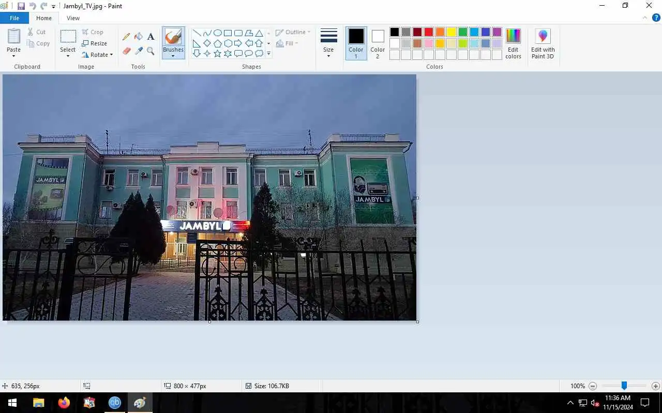Viewport: 662px width, 413px height.
Task: Open the line Size dropdown
Action: tap(328, 43)
